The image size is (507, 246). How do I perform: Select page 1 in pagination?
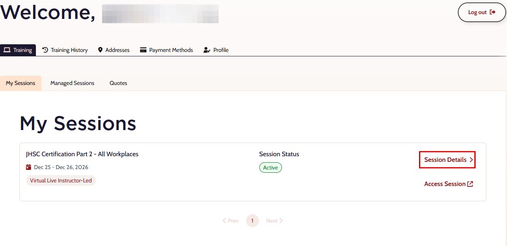[x=252, y=221]
